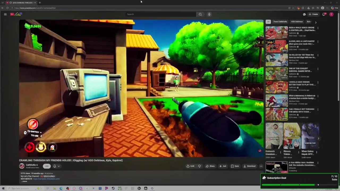
Task: Click the Subscription Goal progress bar
Action: (x=299, y=185)
